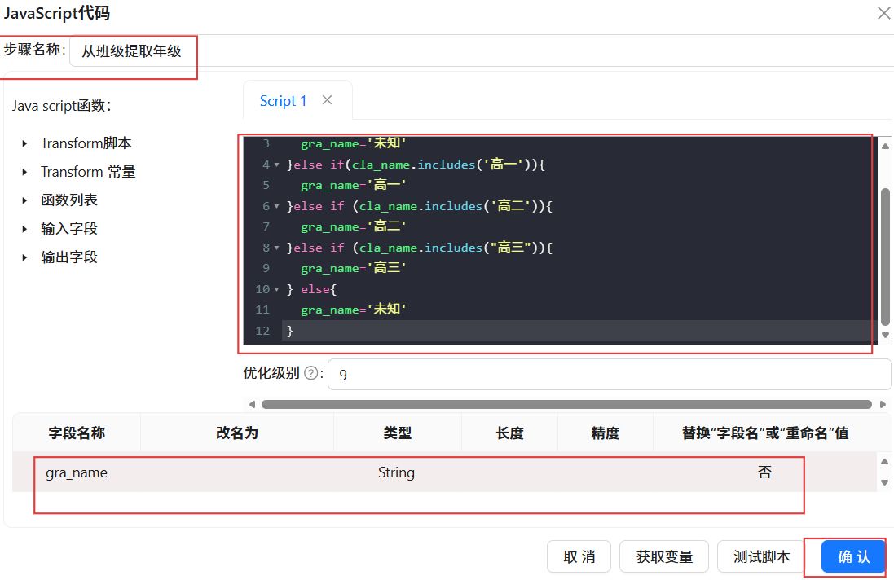Image resolution: width=894 pixels, height=580 pixels.
Task: Expand the 输出字段 node
Action: [24, 257]
